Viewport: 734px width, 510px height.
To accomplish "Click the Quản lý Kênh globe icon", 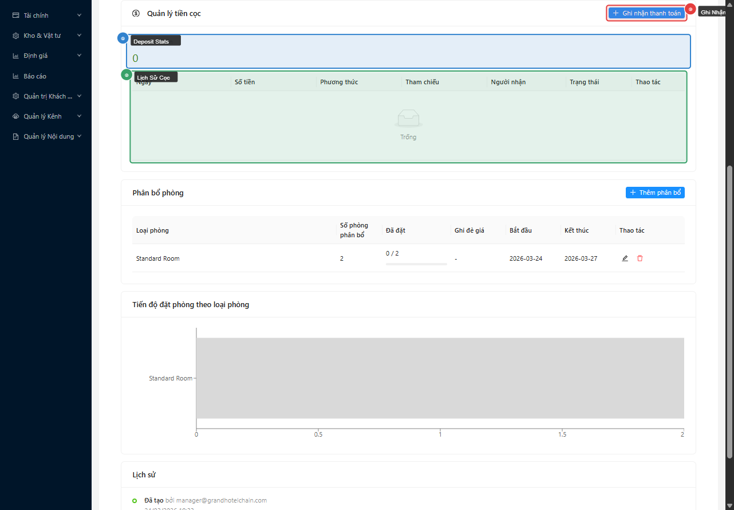I will [x=14, y=116].
